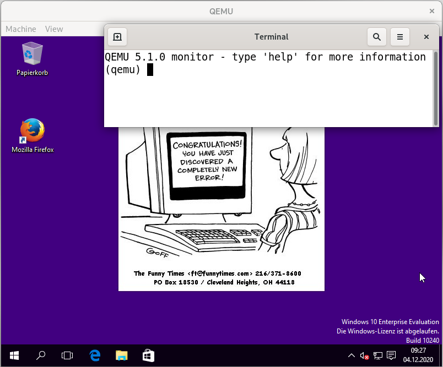This screenshot has height=367, width=443.
Task: Open the Action Center notifications icon
Action: [391, 355]
